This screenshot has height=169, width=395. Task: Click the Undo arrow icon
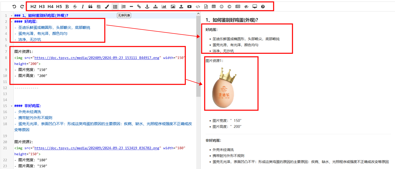point(14,7)
